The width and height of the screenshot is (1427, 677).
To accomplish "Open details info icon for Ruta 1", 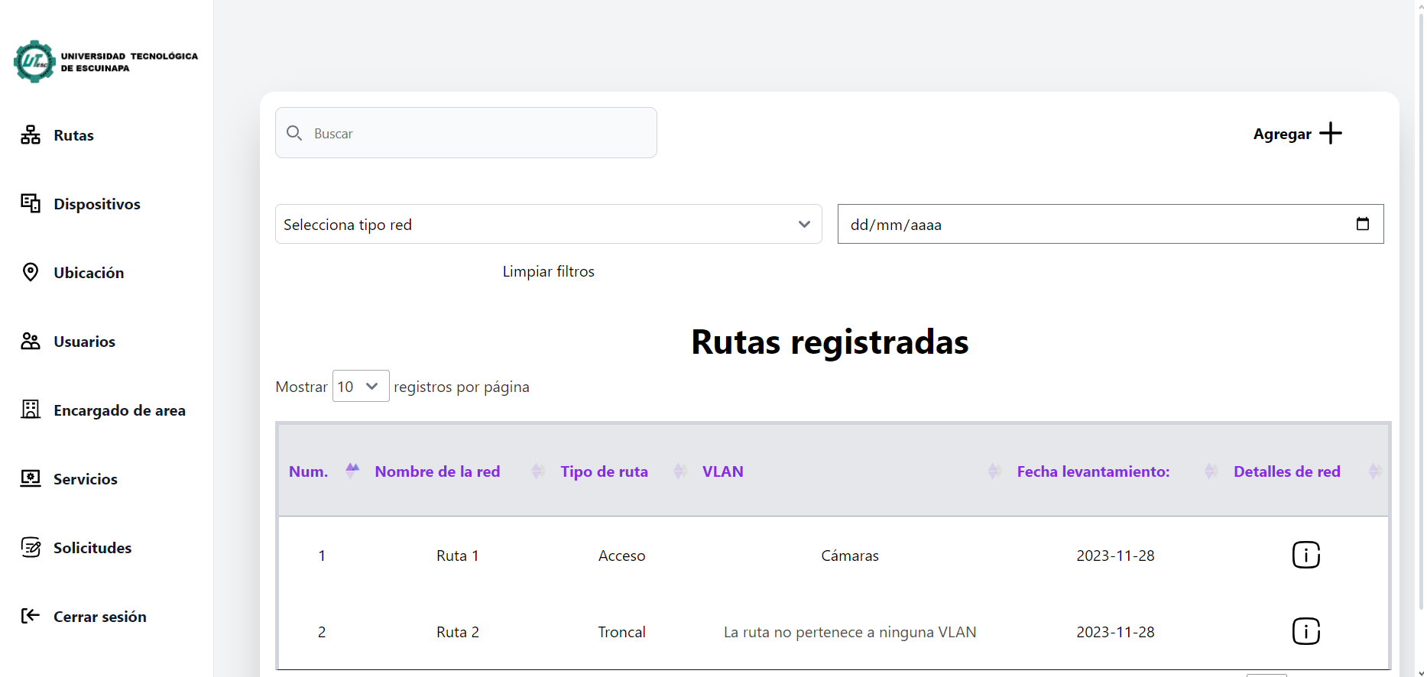I will (1305, 555).
